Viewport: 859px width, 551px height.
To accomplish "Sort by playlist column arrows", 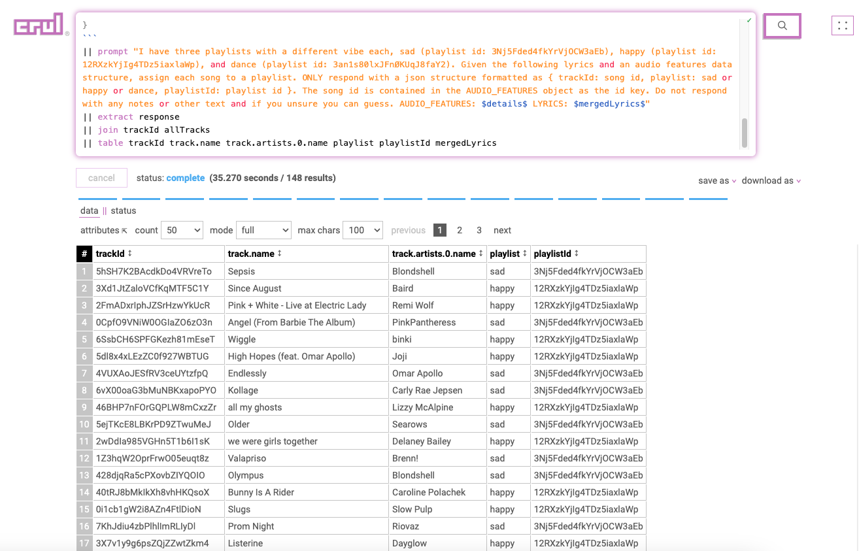I will click(524, 254).
